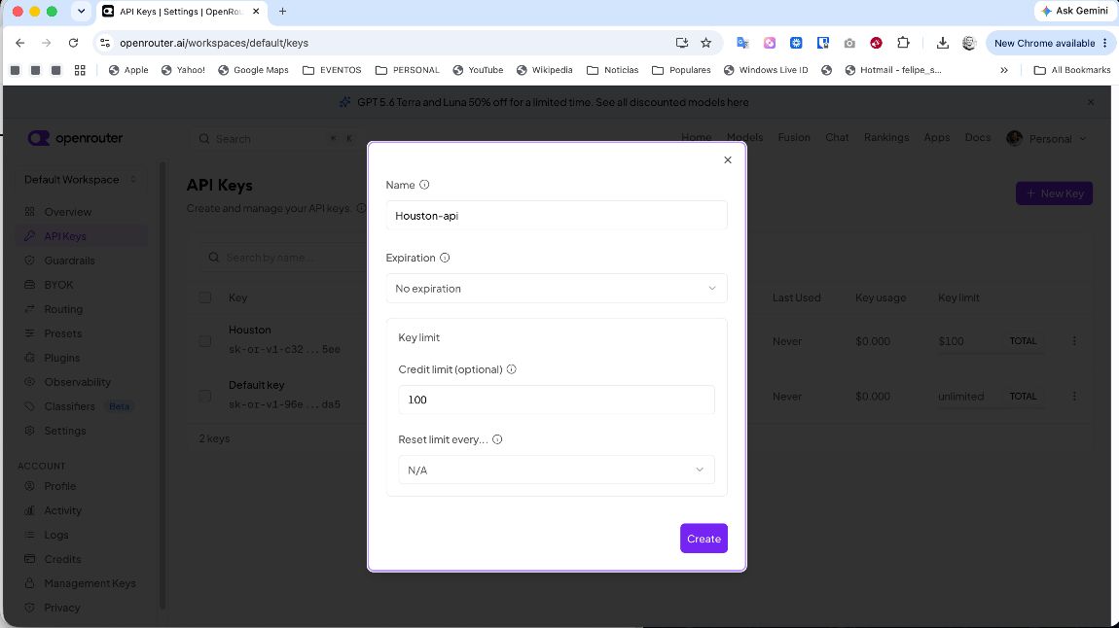Open the Yahoo! bookmark

[183, 70]
